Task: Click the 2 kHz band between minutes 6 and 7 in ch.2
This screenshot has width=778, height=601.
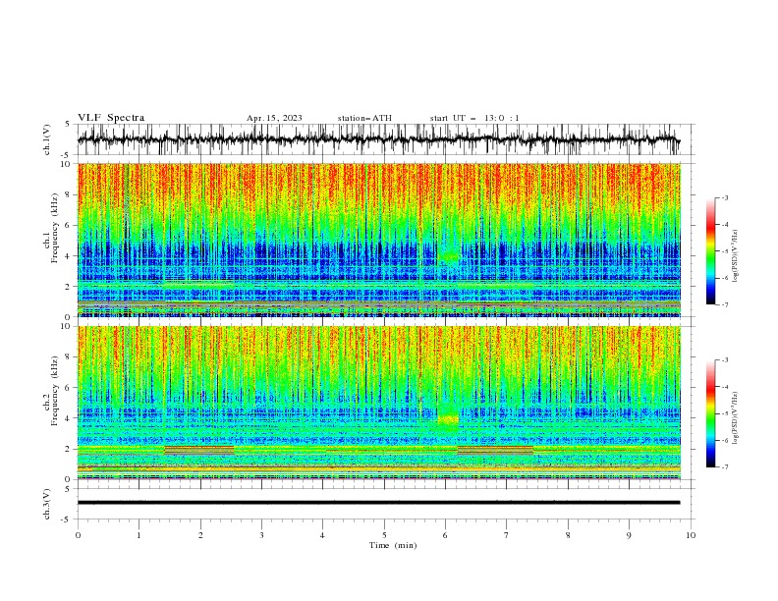Action: (x=495, y=450)
